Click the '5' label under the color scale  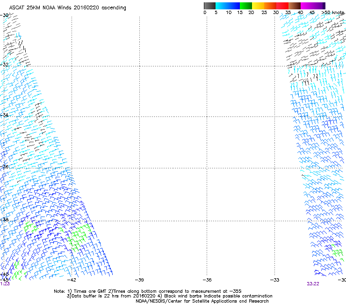(216, 13)
